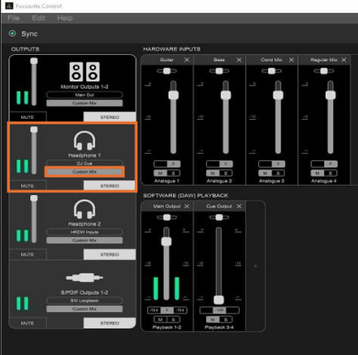This screenshot has height=355, width=358.
Task: Toggle STEREO on Headphone 1
Action: (x=109, y=186)
